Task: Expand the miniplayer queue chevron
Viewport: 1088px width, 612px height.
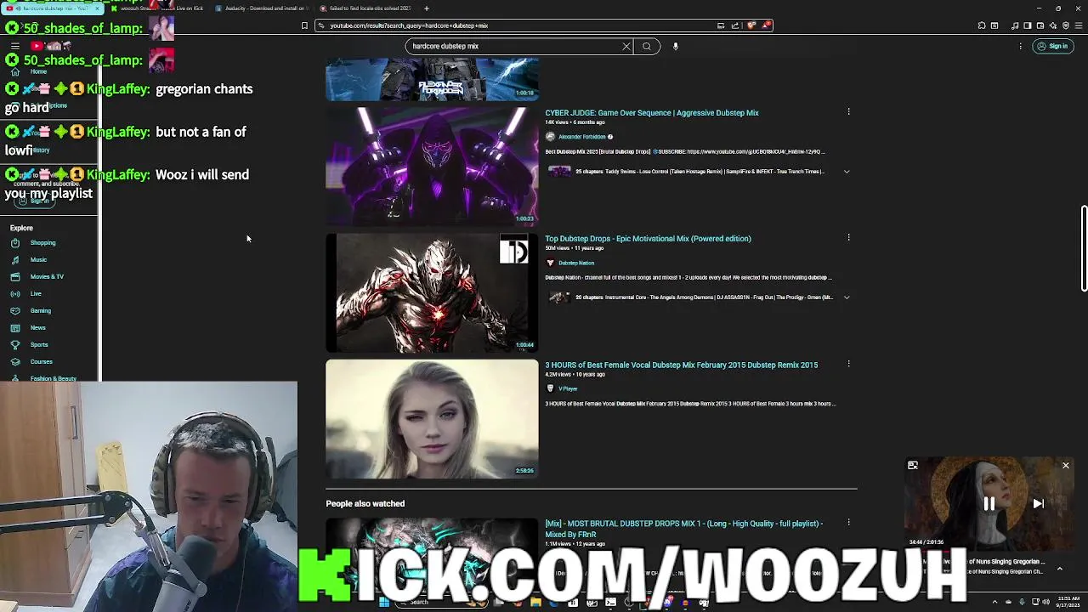Action: (x=1059, y=568)
